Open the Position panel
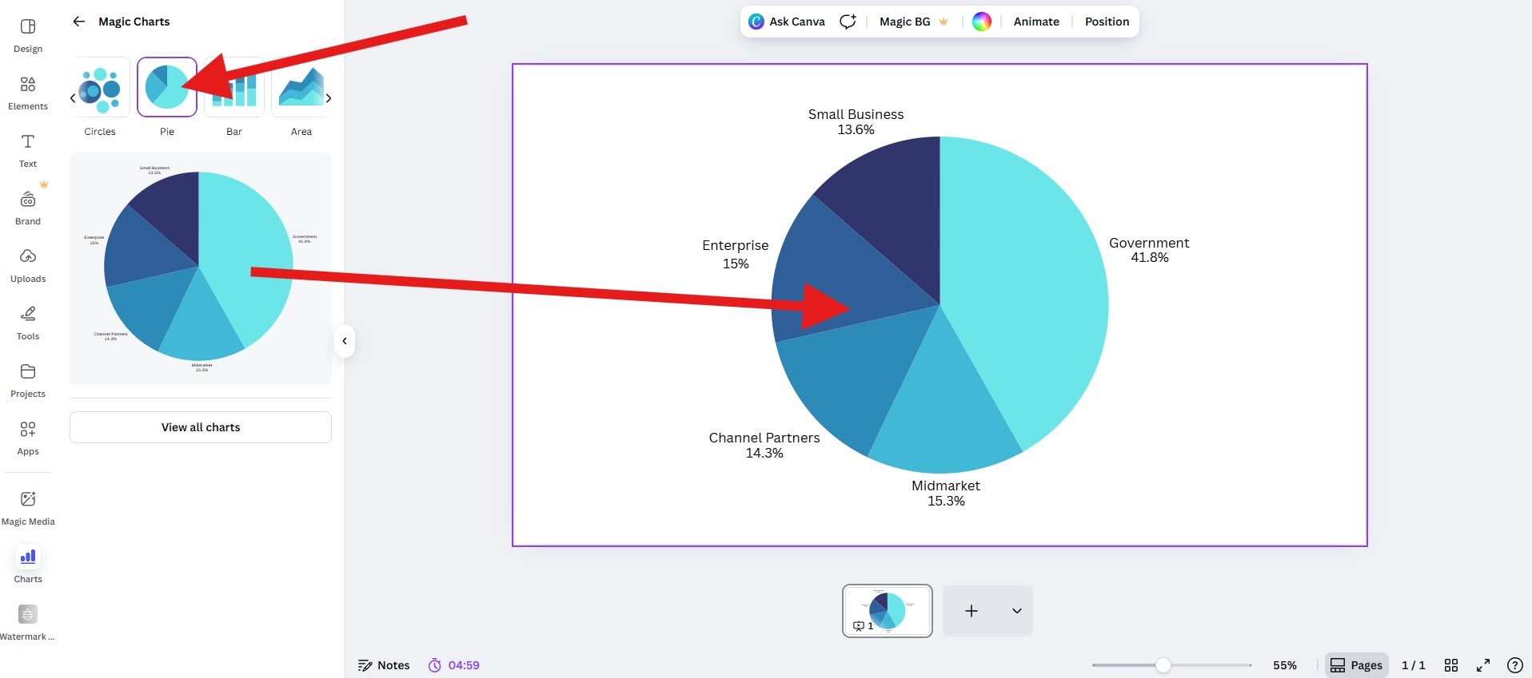This screenshot has height=678, width=1532. coord(1107,22)
